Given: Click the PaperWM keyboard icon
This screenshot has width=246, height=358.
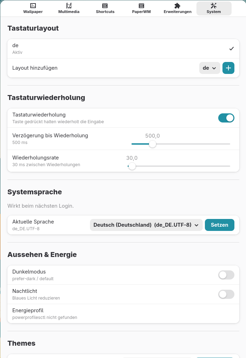Looking at the screenshot, I should tap(141, 6).
